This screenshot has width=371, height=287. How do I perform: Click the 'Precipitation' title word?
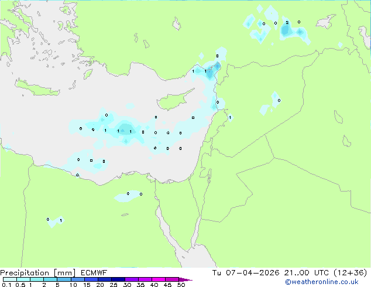pos(25,273)
